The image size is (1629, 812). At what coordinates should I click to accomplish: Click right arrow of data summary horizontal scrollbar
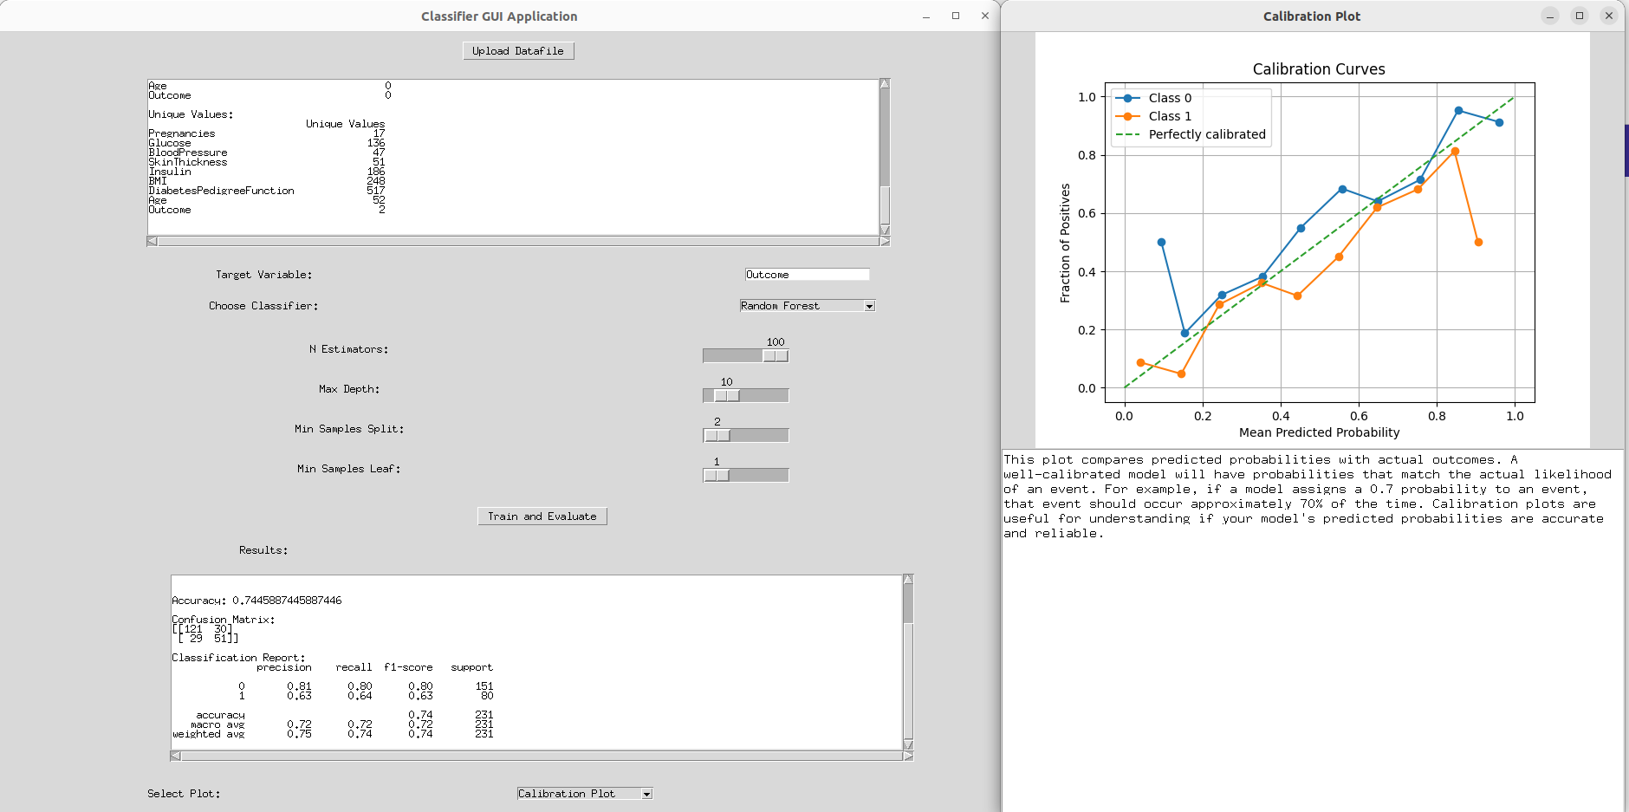(x=885, y=242)
